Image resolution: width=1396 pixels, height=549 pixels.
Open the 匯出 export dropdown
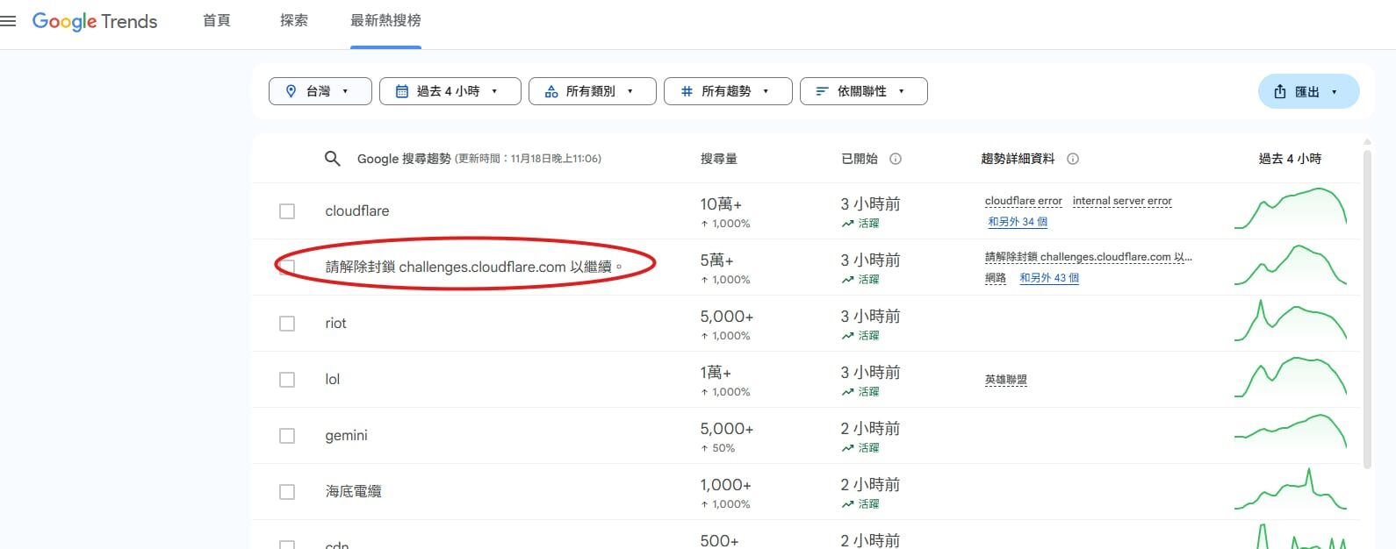(1309, 91)
